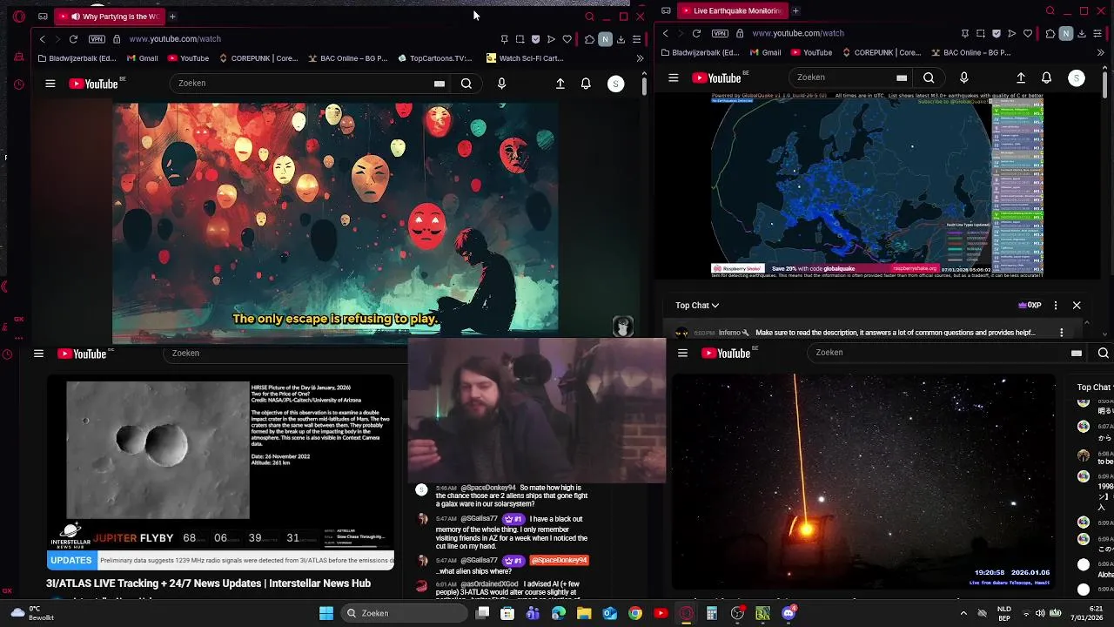Click search magnifier in bottom-right YouTube window

[1103, 353]
